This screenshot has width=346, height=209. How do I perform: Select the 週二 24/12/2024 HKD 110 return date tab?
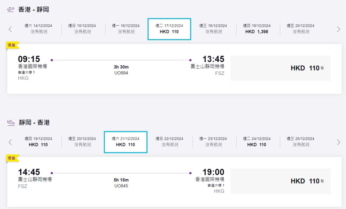click(257, 142)
